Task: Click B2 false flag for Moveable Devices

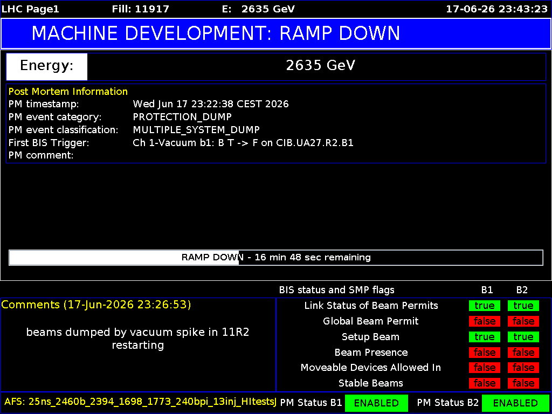Action: [523, 368]
